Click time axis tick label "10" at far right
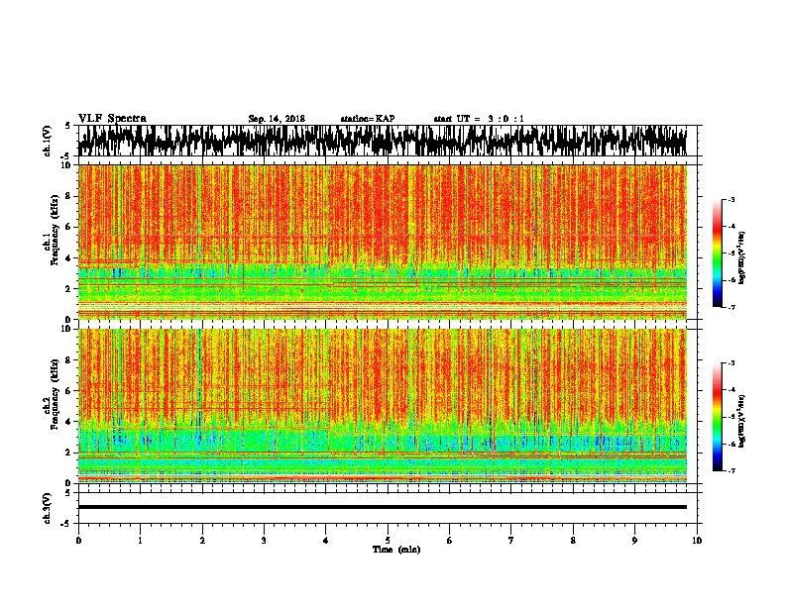Viewport: 785px width, 606px height. [x=697, y=541]
